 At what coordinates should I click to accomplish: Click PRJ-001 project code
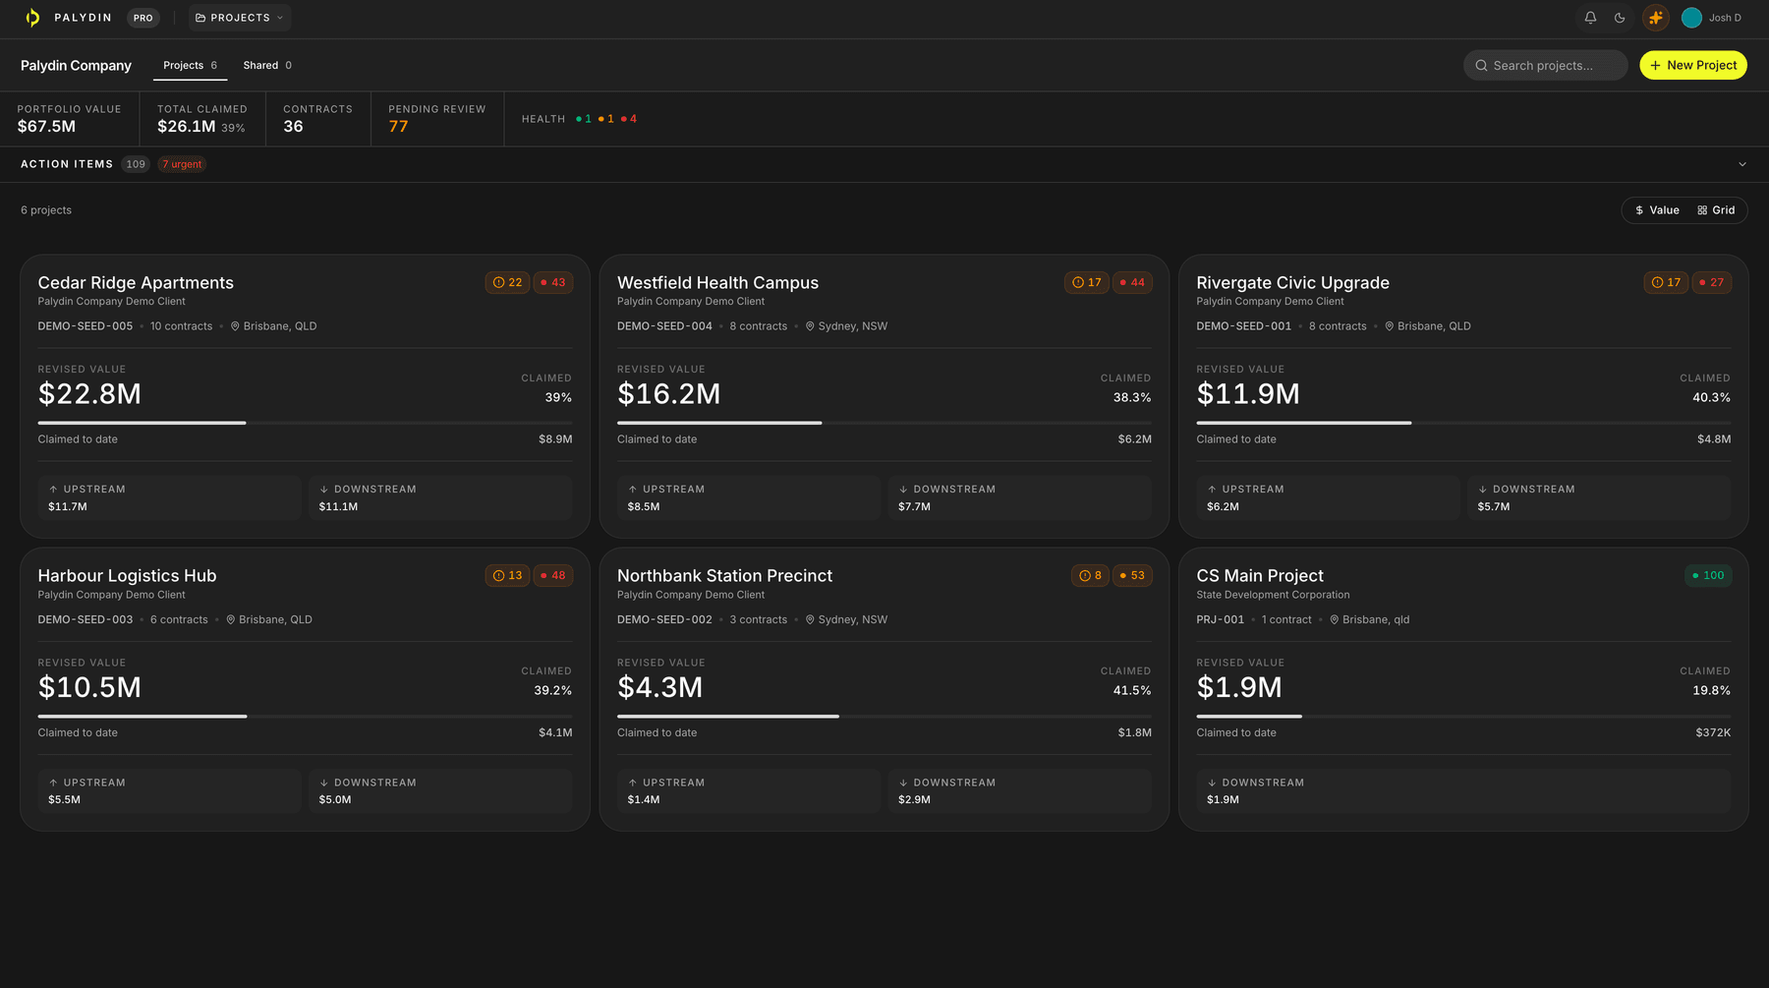pyautogui.click(x=1220, y=619)
